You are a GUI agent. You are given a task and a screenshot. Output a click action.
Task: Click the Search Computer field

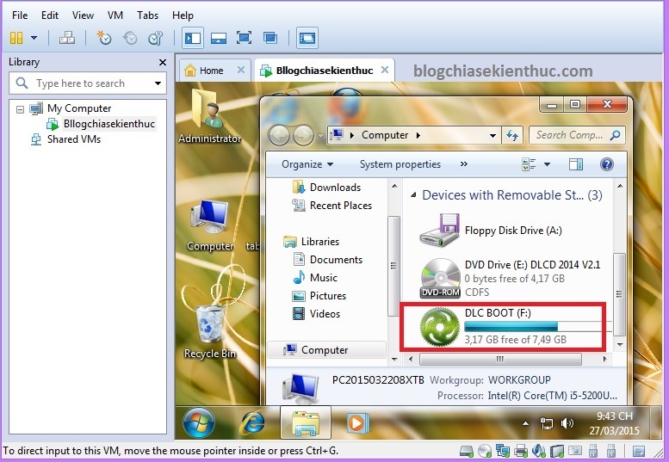pos(577,136)
